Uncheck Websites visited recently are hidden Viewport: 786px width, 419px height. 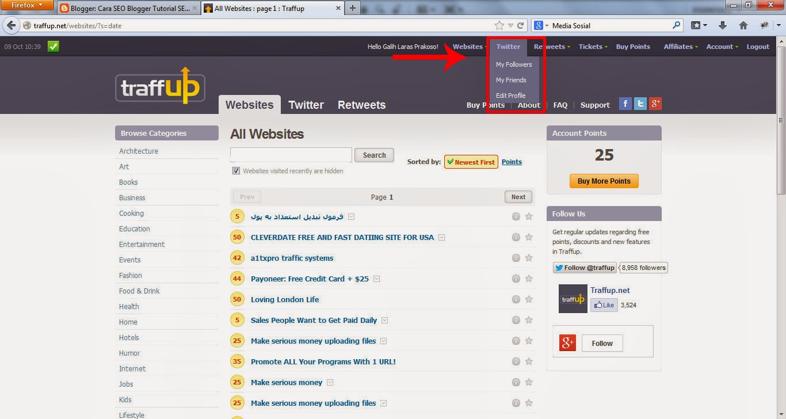(x=236, y=171)
